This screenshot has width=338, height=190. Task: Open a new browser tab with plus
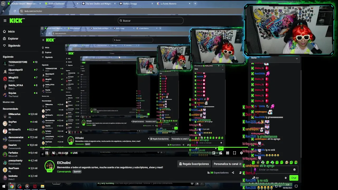pyautogui.click(x=195, y=4)
